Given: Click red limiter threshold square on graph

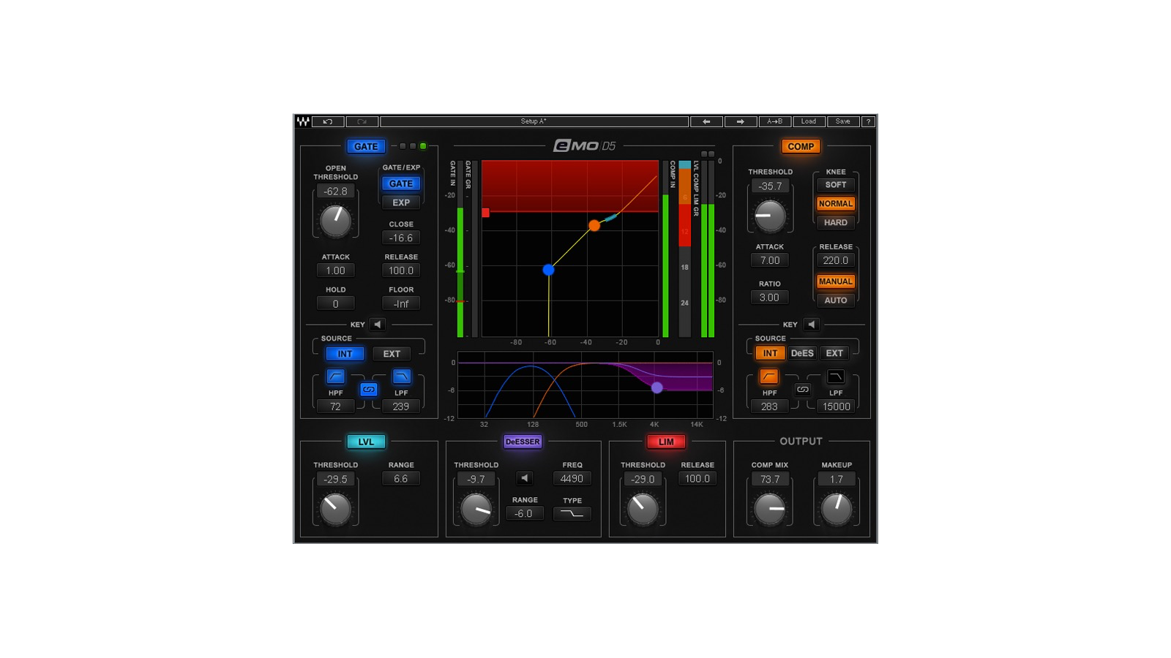Looking at the screenshot, I should [x=485, y=213].
